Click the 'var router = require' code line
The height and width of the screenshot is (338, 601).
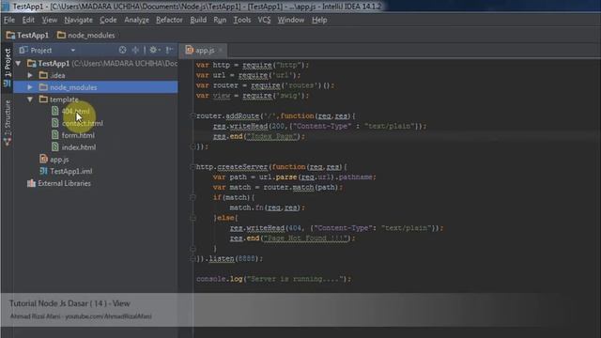265,85
